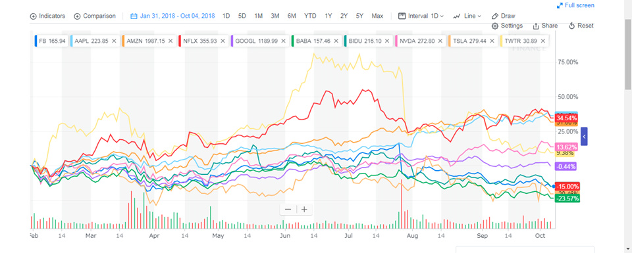The width and height of the screenshot is (632, 253).
Task: Click the Share button
Action: [545, 26]
